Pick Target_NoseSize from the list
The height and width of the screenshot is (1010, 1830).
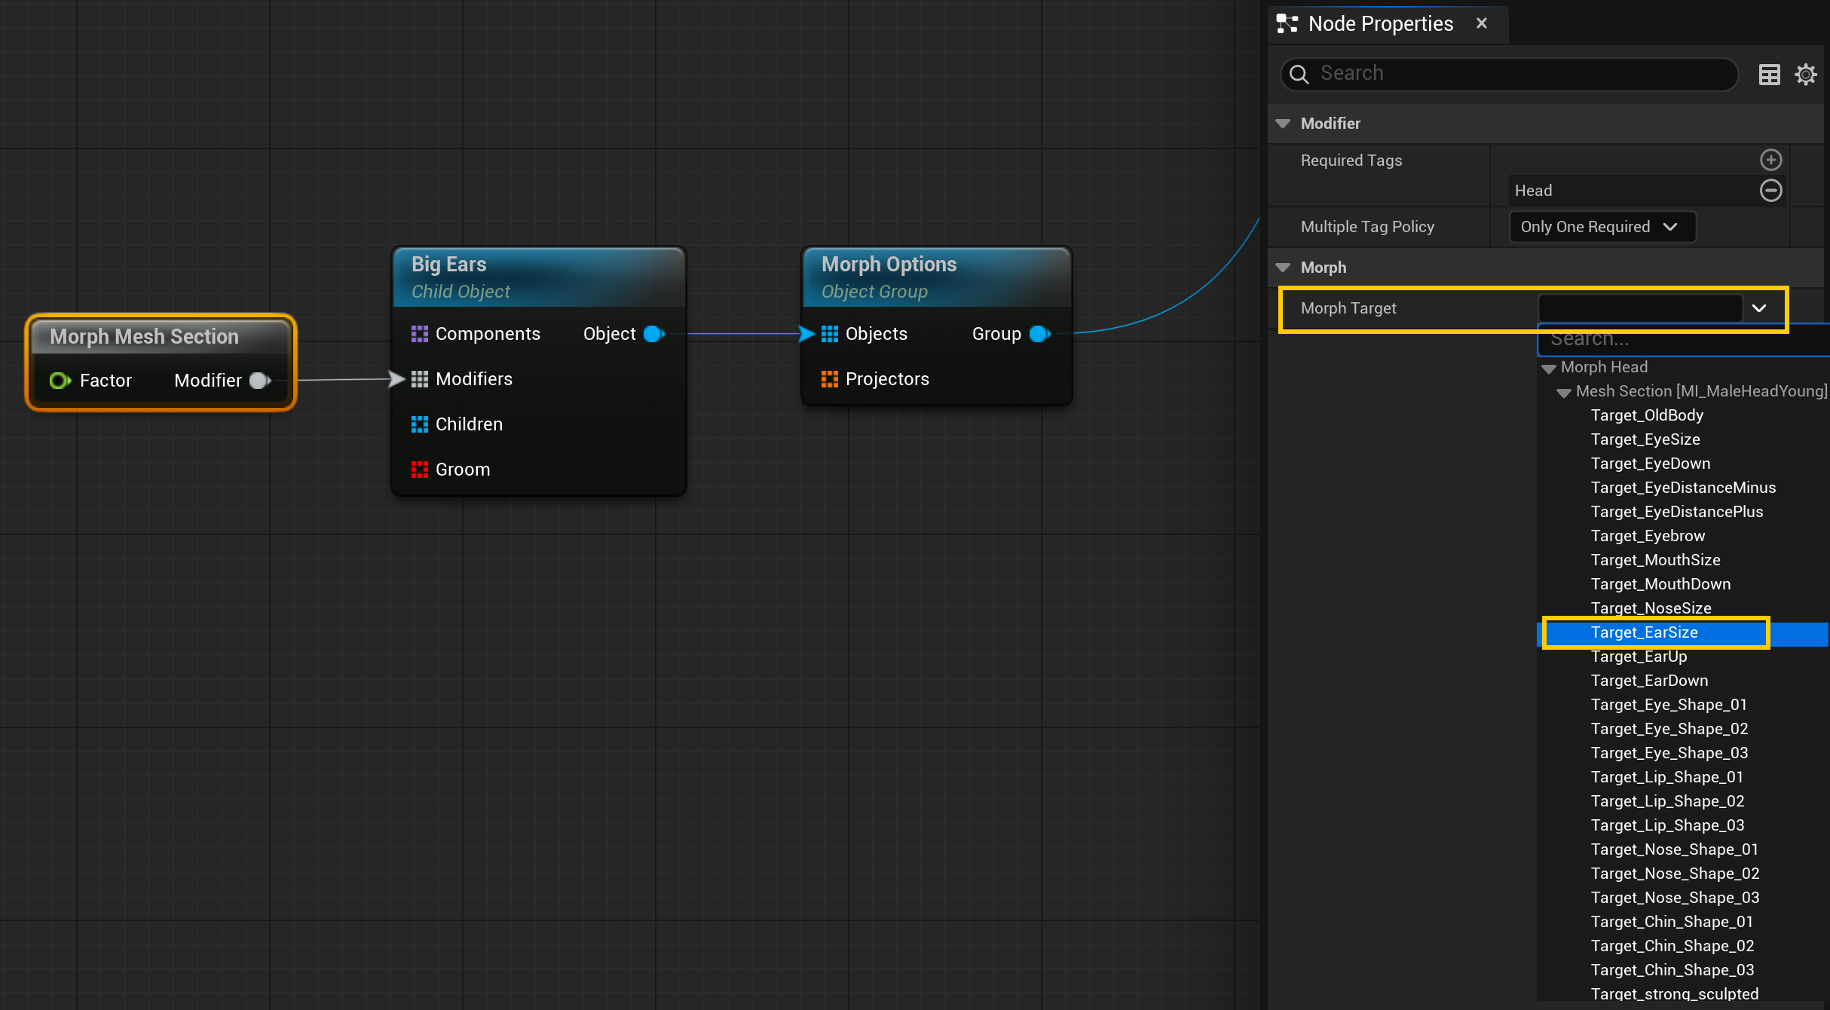1651,608
